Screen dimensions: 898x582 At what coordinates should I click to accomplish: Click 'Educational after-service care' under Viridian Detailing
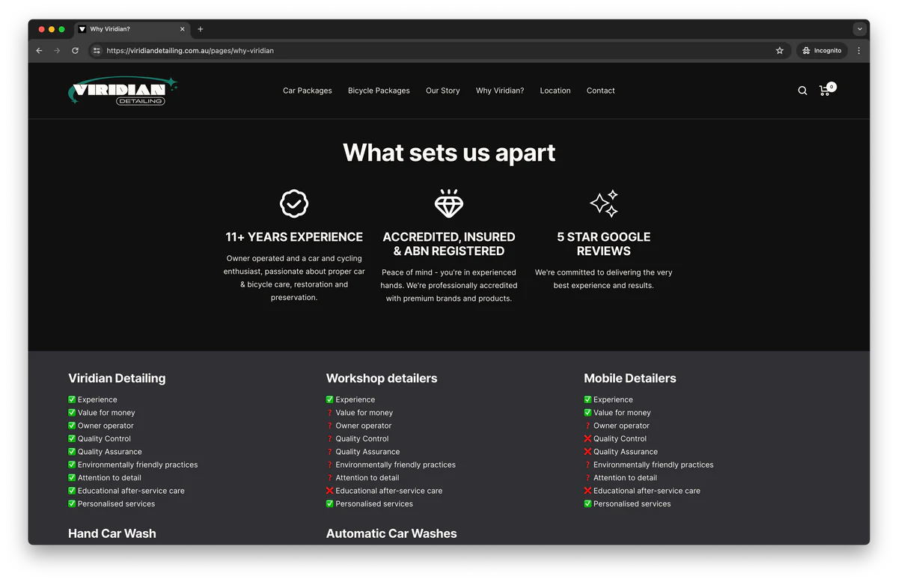pos(131,491)
